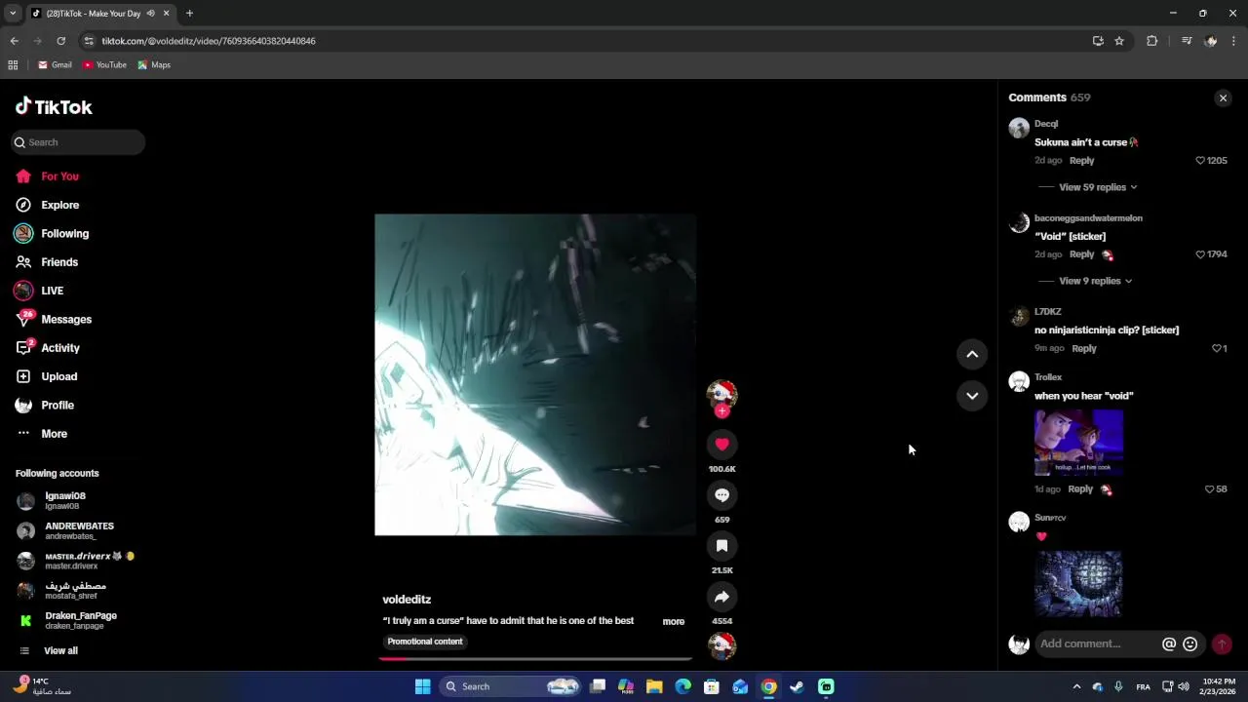Mute the TikTok browser tab audio
Viewport: 1248px width, 702px height.
tap(150, 14)
